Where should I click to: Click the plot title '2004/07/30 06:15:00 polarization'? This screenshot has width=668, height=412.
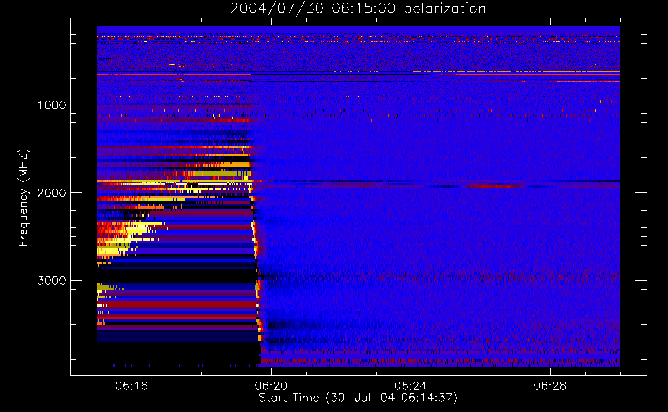(x=358, y=9)
